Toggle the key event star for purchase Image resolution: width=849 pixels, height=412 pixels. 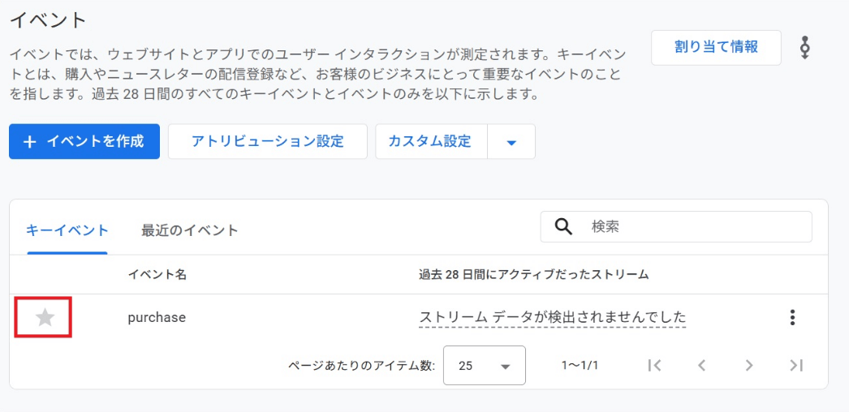45,318
